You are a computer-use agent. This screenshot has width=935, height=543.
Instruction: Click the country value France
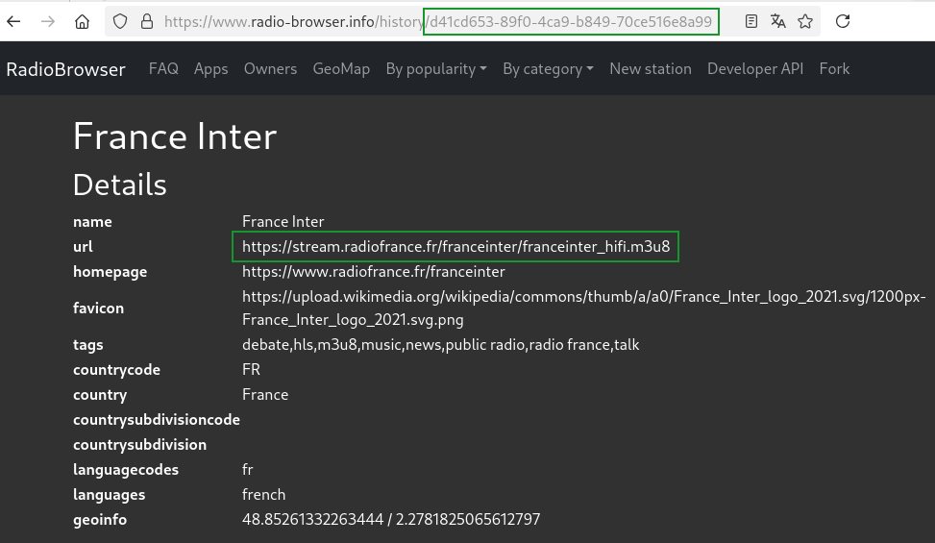point(265,395)
